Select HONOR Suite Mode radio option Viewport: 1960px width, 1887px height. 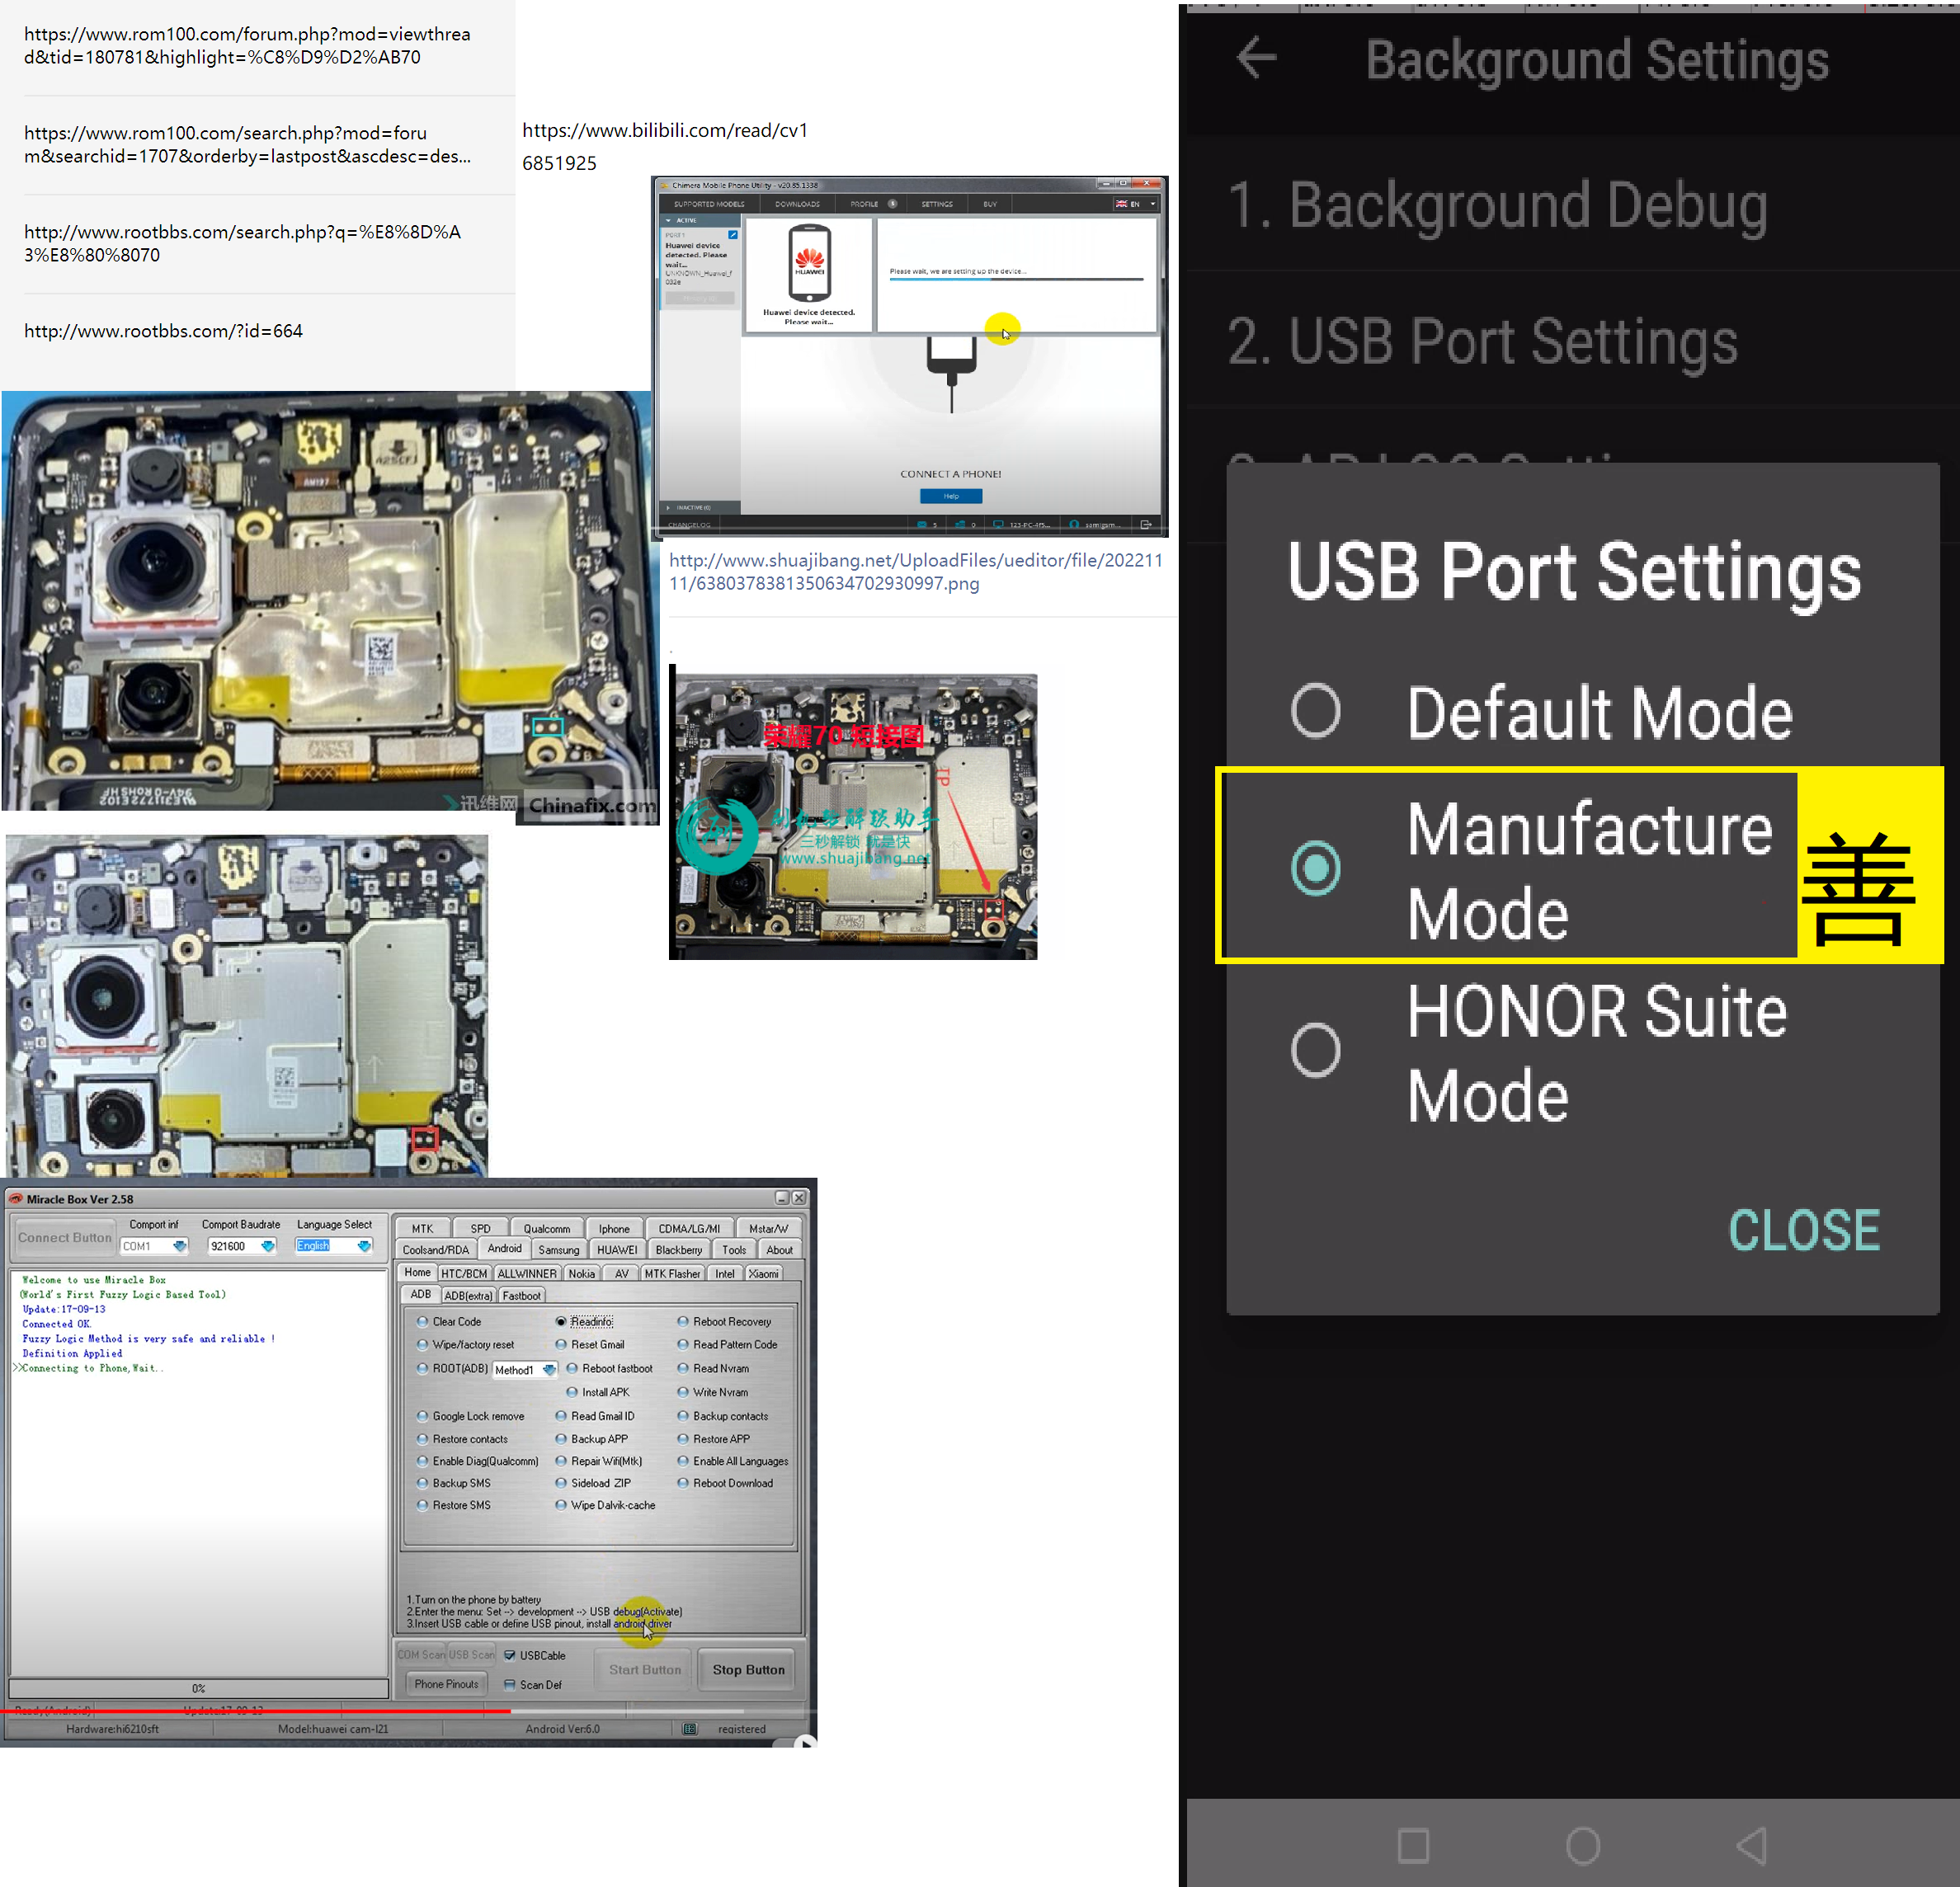(x=1315, y=1050)
